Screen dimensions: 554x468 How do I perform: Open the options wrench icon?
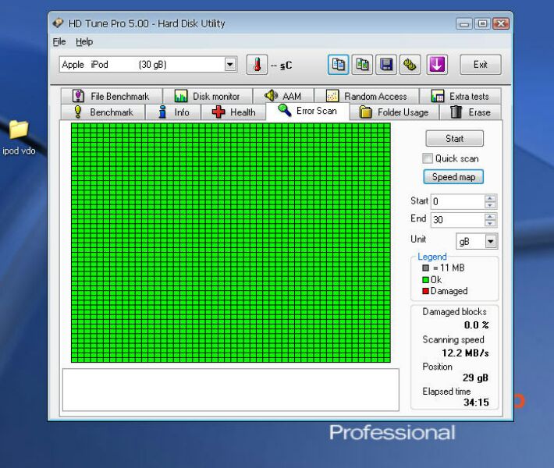(410, 65)
